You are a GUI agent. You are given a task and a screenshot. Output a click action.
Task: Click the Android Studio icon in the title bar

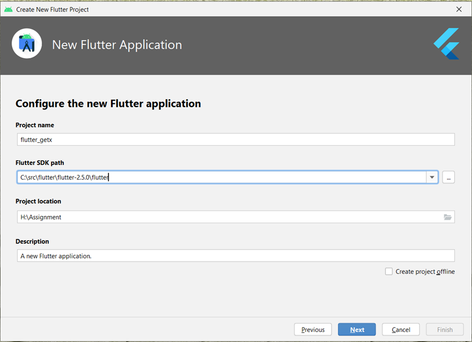coord(7,9)
